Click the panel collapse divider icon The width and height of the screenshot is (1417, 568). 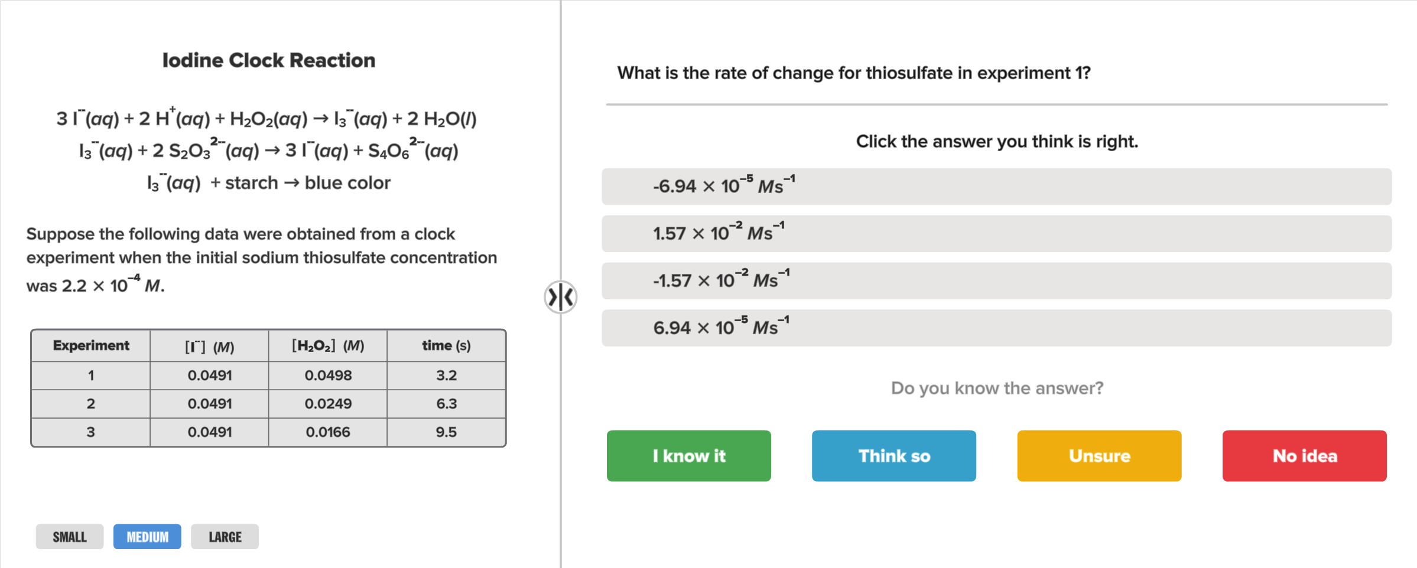560,296
